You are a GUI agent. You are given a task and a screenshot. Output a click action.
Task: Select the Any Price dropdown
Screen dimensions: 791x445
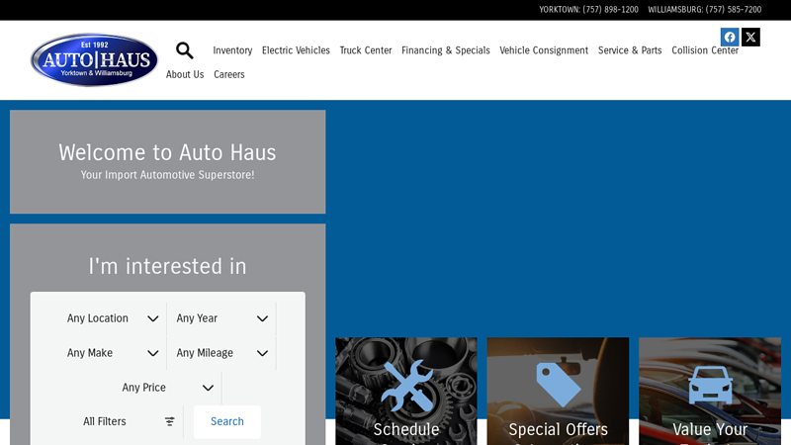[167, 388]
